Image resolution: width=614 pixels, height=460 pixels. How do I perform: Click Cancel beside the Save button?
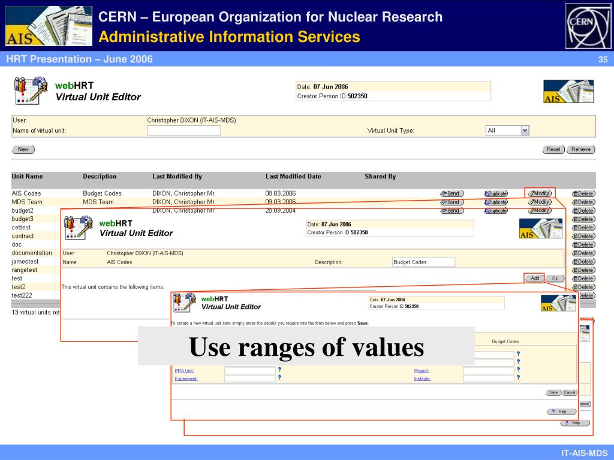570,392
